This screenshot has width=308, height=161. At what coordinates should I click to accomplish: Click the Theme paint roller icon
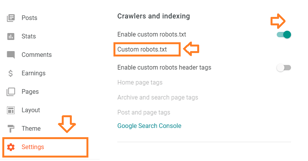(11, 128)
